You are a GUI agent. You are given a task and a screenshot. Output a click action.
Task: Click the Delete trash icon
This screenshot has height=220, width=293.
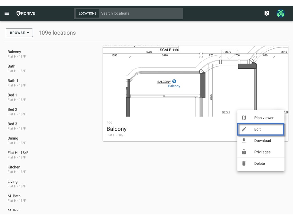coord(244,164)
